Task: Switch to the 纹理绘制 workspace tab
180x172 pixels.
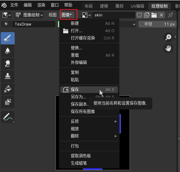Action: (160, 6)
